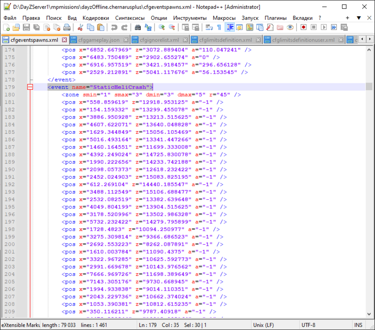The image size is (375, 330).
Task: Save the current recorded macro icon
Action: click(x=344, y=27)
